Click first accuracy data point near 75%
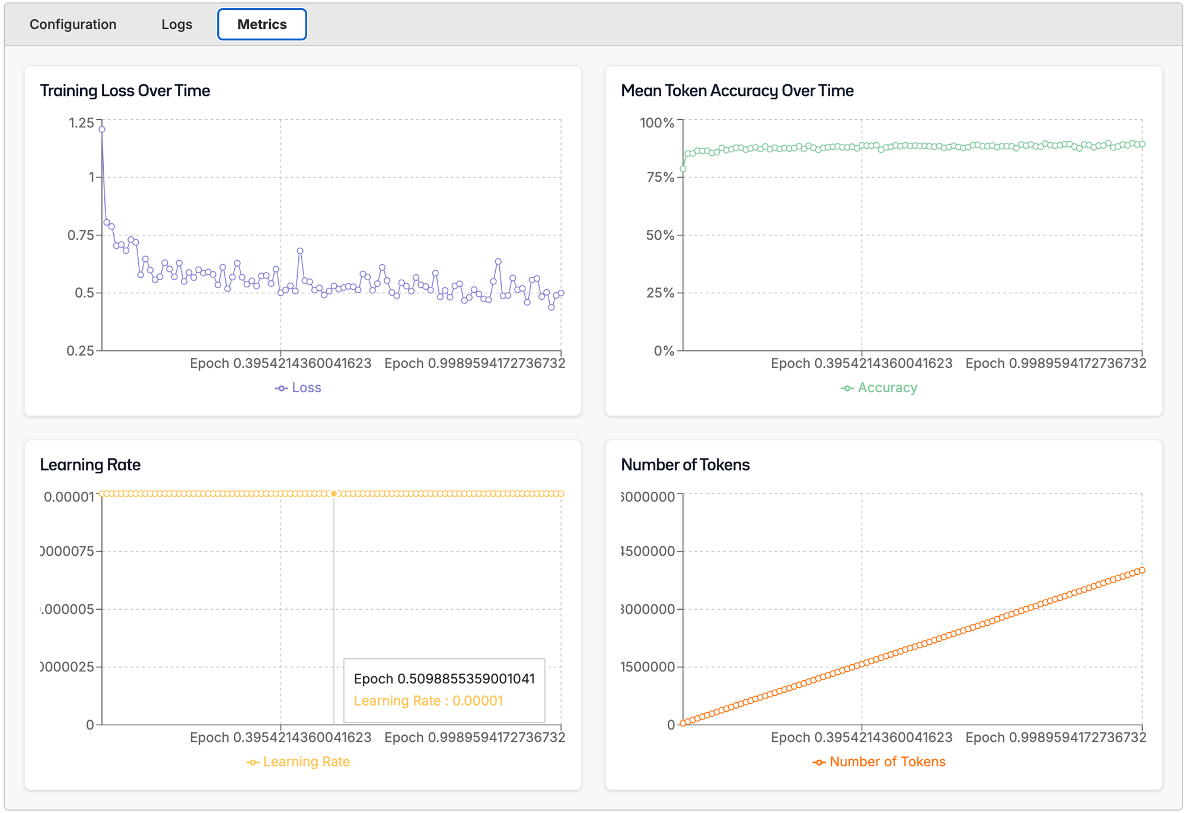1186x813 pixels. pyautogui.click(x=683, y=169)
